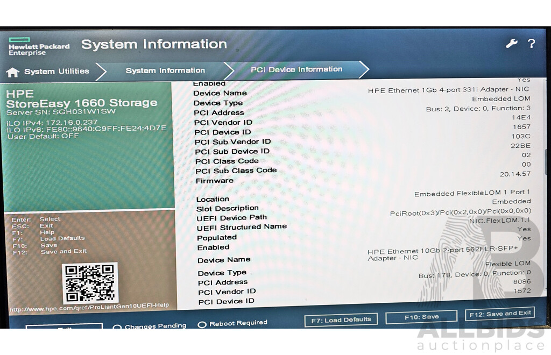Go to home via the house icon
Image resolution: width=551 pixels, height=355 pixels.
pos(13,72)
